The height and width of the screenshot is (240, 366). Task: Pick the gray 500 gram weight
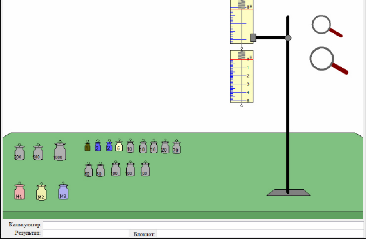[38, 152]
